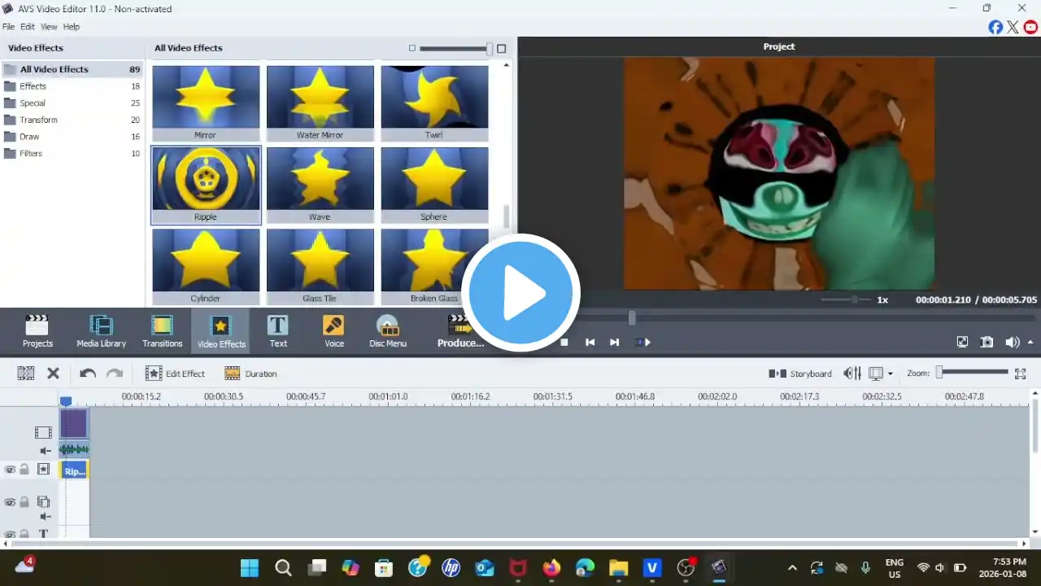Image resolution: width=1041 pixels, height=586 pixels.
Task: Click the Edit Effect button
Action: coord(175,374)
